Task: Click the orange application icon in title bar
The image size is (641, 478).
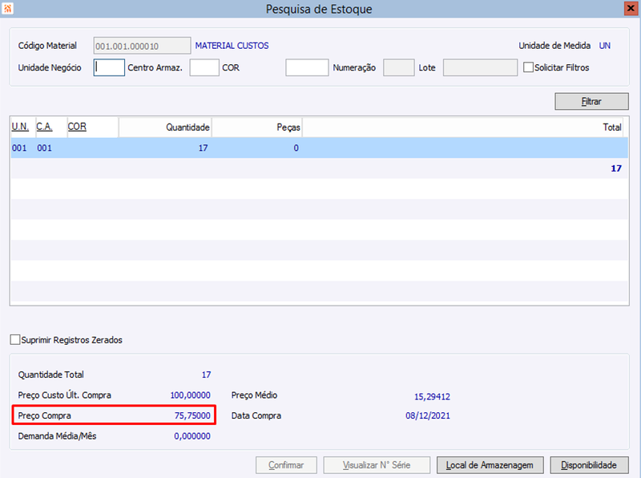Action: pyautogui.click(x=8, y=8)
